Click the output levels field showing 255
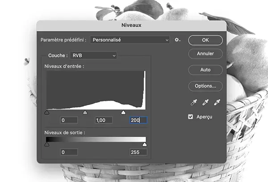This screenshot has height=182, width=268. 138,152
